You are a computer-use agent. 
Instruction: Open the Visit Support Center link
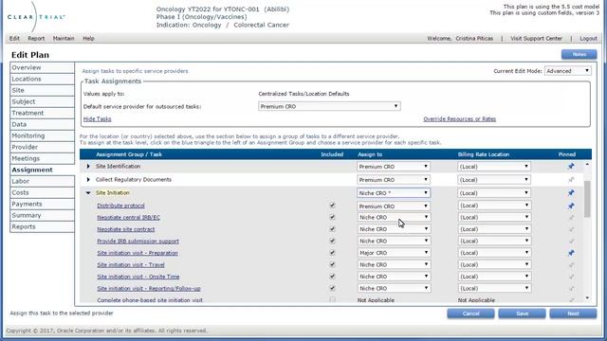536,38
